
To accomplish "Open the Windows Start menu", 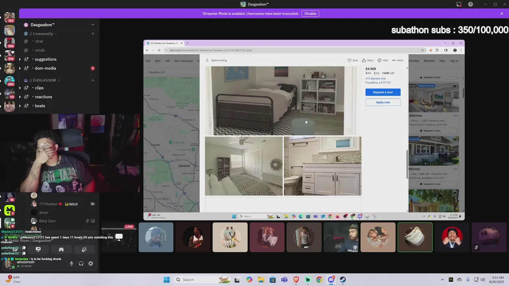I will 167,280.
